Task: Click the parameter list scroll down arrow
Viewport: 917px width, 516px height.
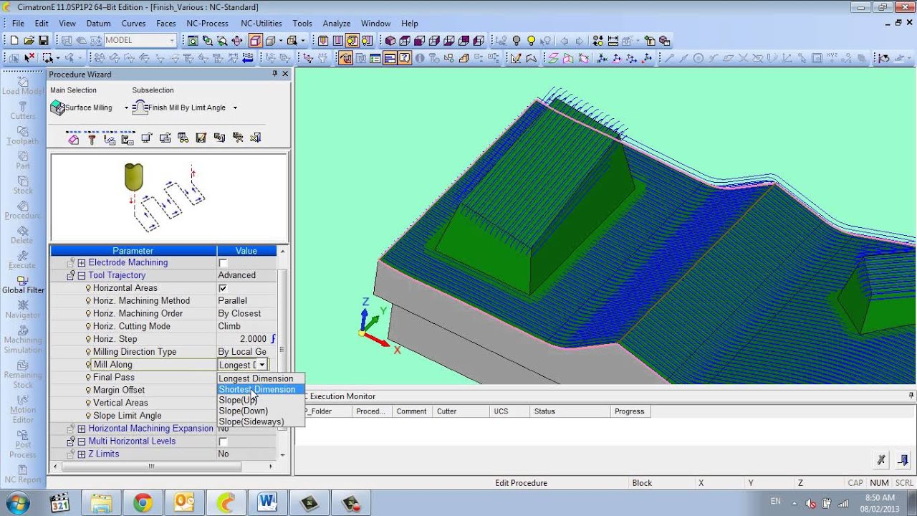Action: [x=282, y=454]
